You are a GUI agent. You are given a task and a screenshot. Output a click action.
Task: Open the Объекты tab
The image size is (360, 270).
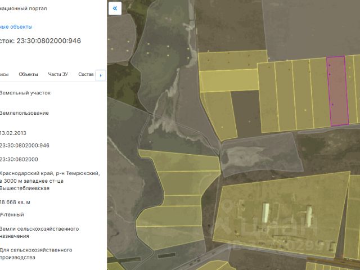(x=28, y=74)
